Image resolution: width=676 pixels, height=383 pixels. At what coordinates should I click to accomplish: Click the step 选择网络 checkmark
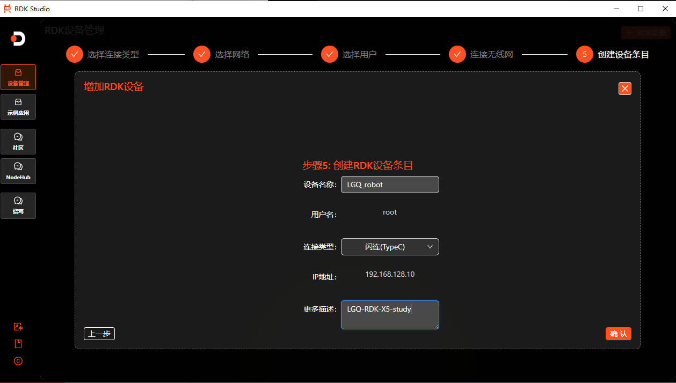tap(202, 54)
